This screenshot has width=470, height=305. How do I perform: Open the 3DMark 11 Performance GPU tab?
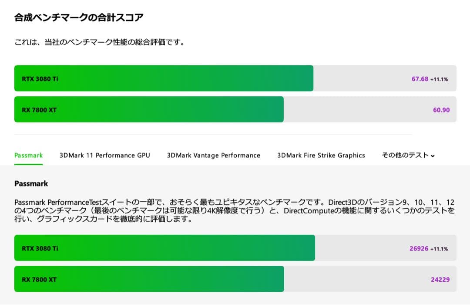(104, 155)
